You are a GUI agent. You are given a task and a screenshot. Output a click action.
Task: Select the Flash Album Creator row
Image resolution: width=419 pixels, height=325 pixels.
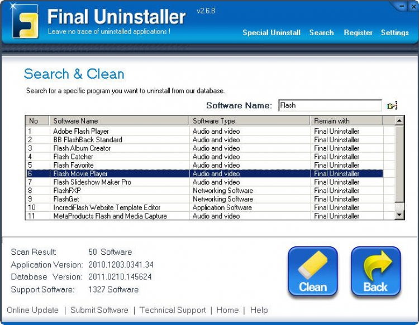point(204,148)
